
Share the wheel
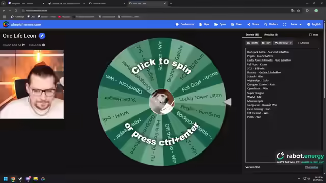coord(253,24)
